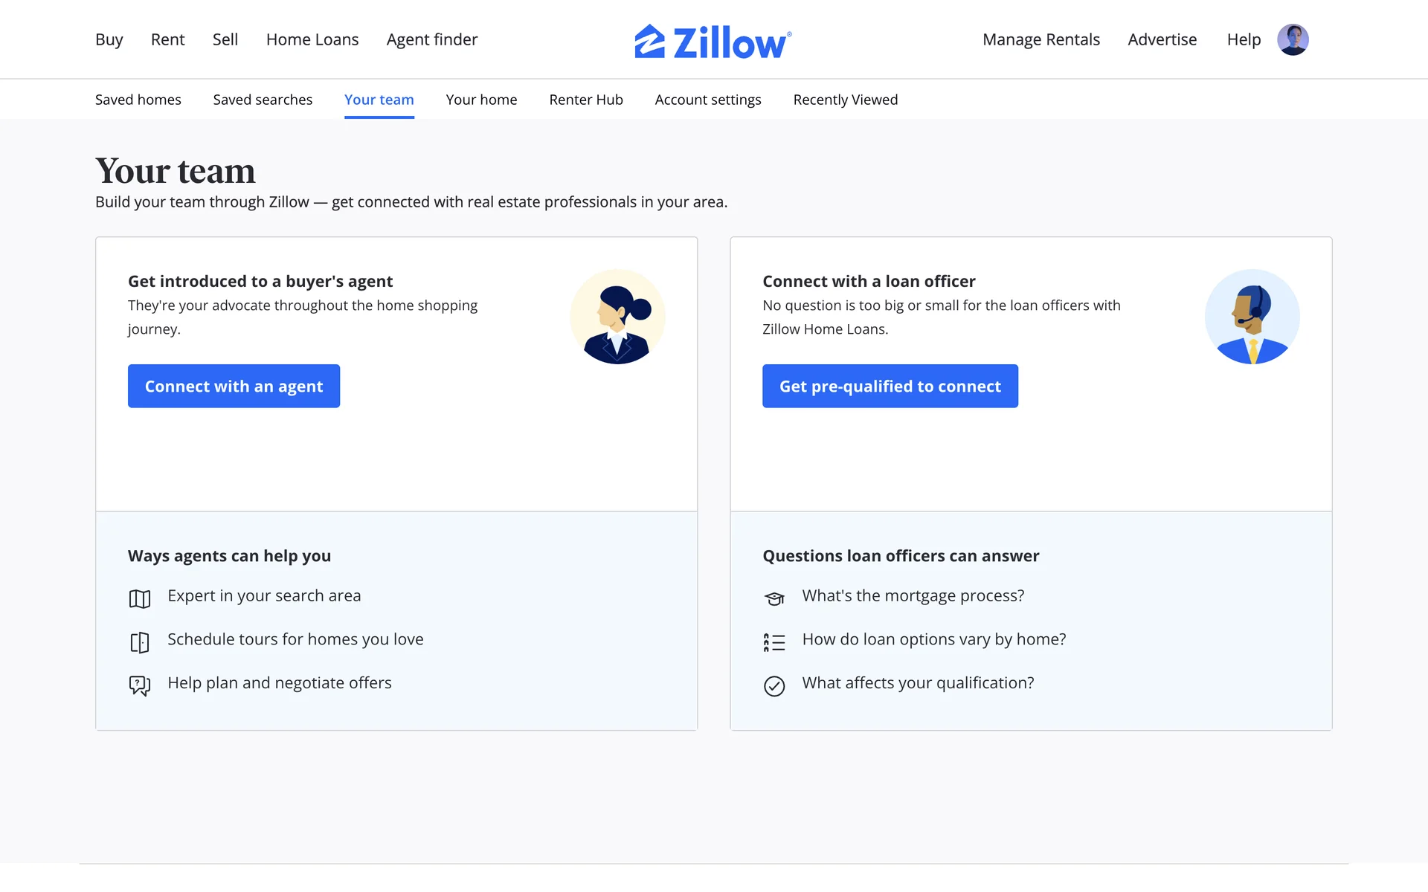Image resolution: width=1428 pixels, height=892 pixels.
Task: Open the user profile avatar
Action: (1293, 39)
